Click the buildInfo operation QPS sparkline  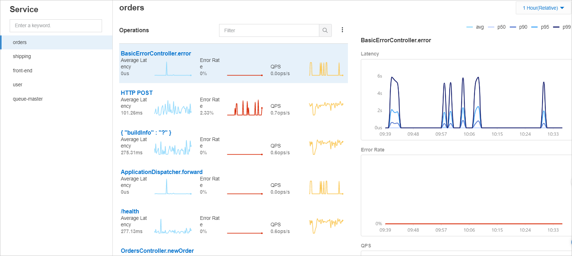point(326,147)
